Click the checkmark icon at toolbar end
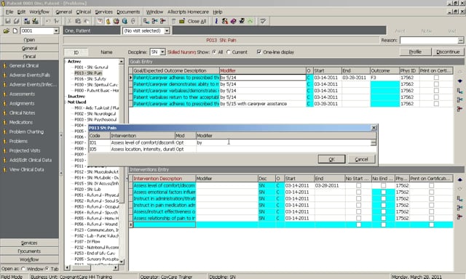 coord(263,21)
